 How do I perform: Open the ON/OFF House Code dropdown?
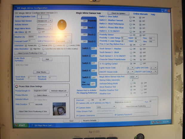coord(130,72)
